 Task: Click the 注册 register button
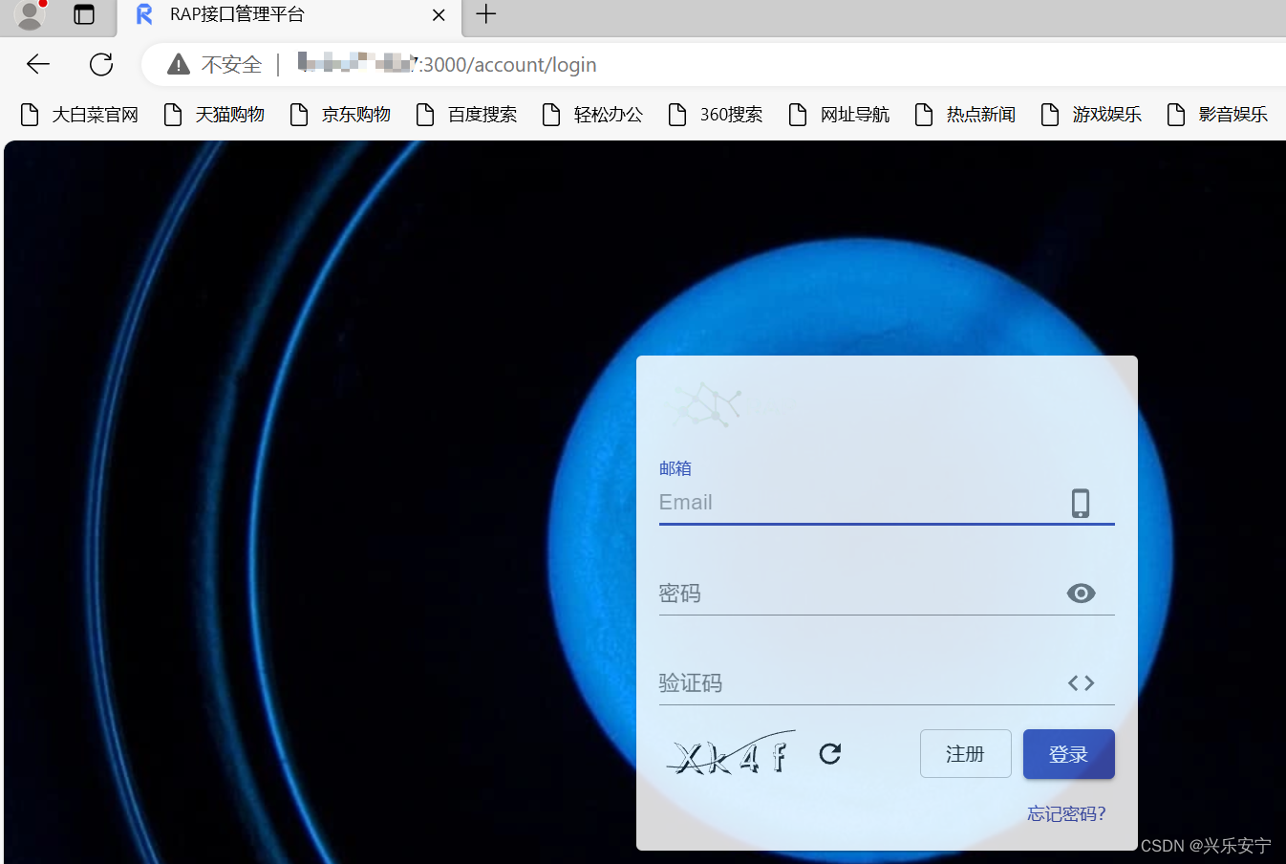click(966, 754)
